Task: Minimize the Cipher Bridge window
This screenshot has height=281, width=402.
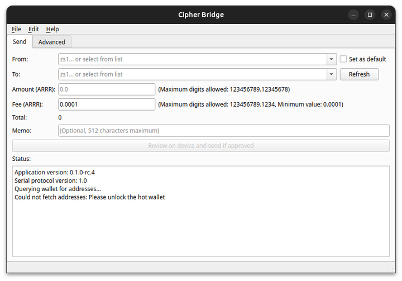Action: coord(353,15)
